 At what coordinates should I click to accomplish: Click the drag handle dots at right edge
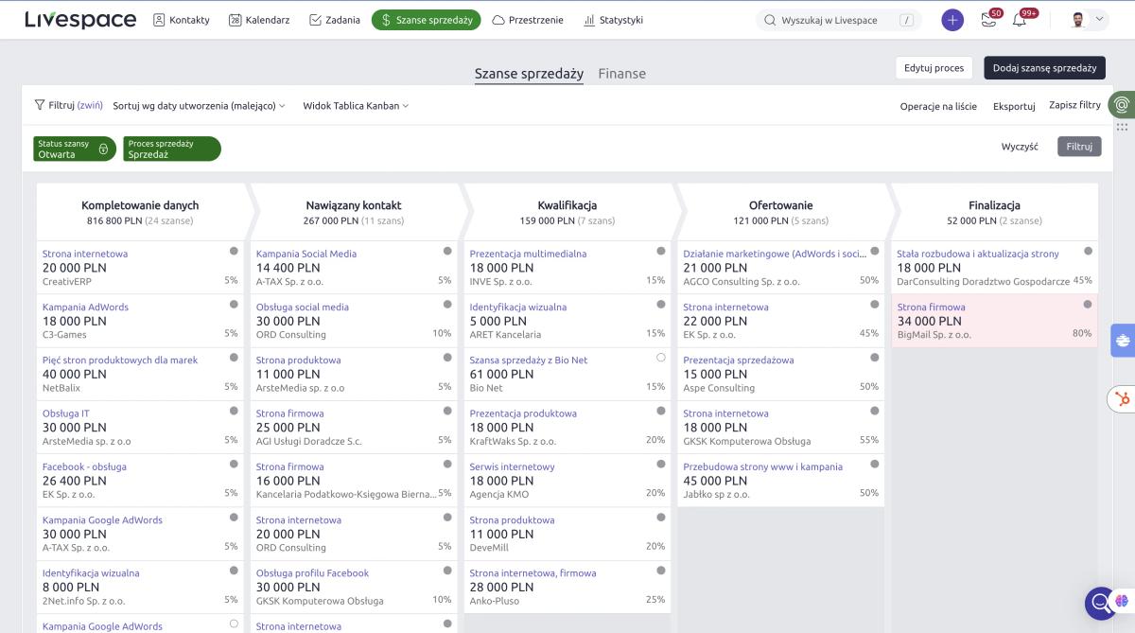pos(1123,126)
